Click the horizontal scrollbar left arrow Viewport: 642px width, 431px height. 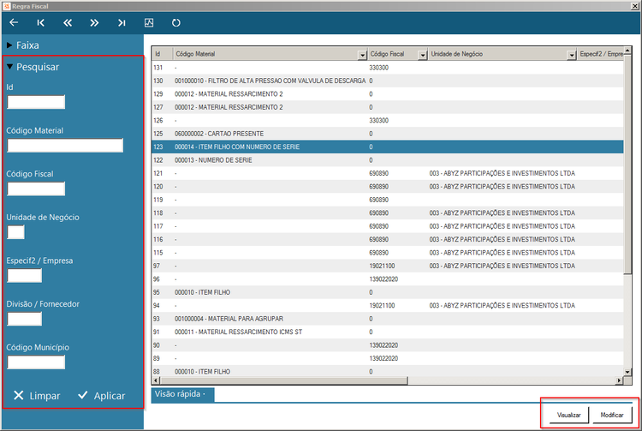(156, 380)
